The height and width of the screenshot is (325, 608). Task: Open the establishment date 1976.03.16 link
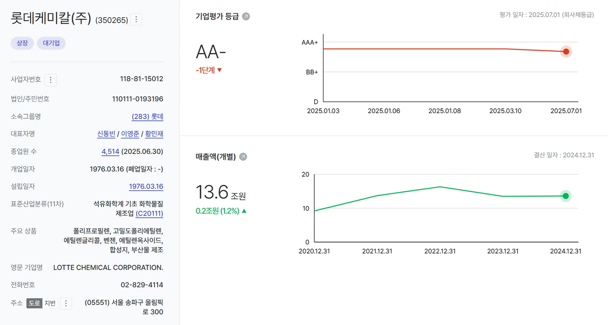point(146,186)
